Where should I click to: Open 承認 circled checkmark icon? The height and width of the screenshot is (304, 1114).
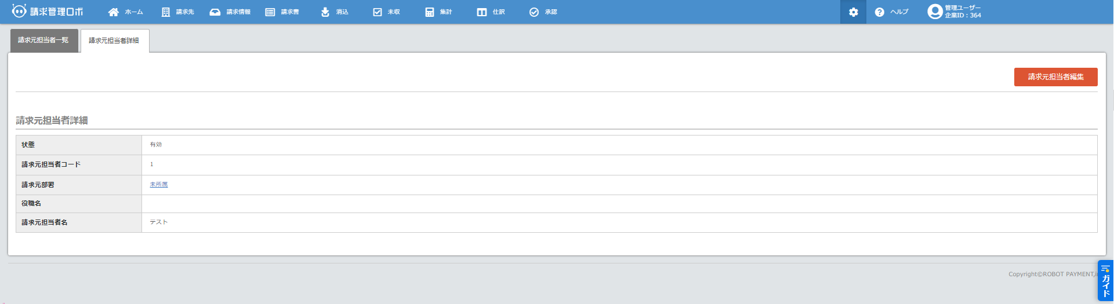pyautogui.click(x=534, y=12)
